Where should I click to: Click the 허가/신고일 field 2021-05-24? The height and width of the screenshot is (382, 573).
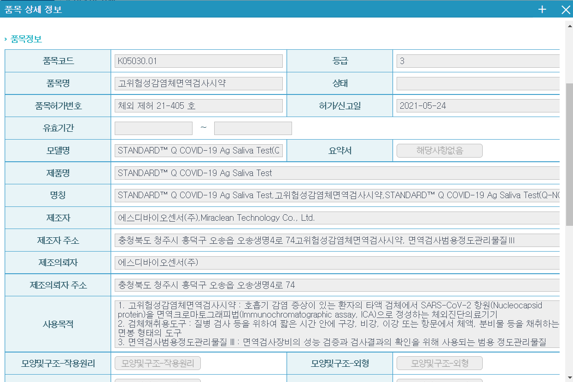478,106
